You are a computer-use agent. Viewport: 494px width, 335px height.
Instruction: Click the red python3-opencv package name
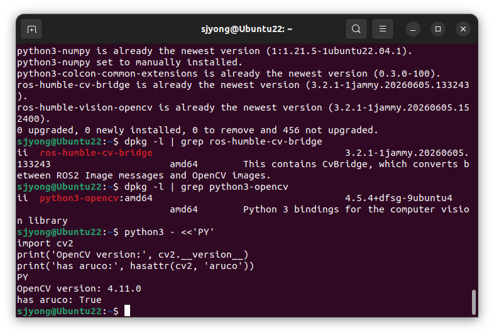(x=79, y=198)
